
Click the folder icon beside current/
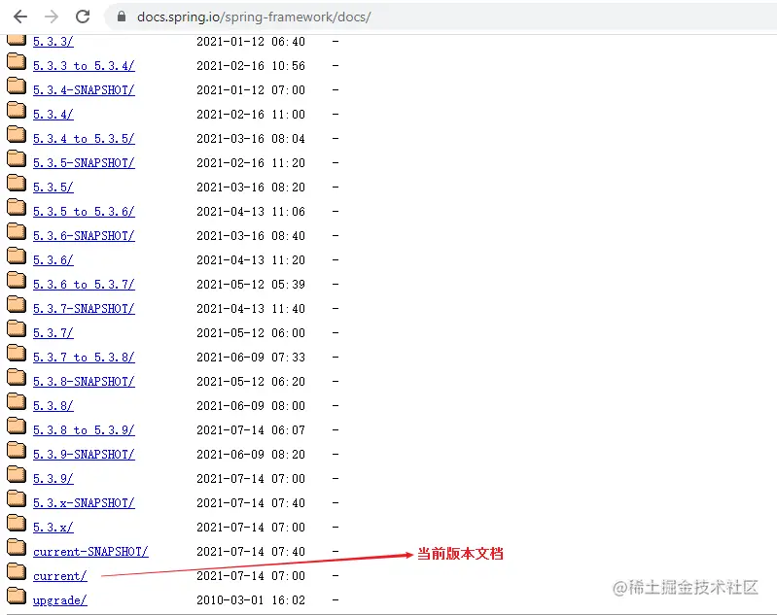coord(17,571)
